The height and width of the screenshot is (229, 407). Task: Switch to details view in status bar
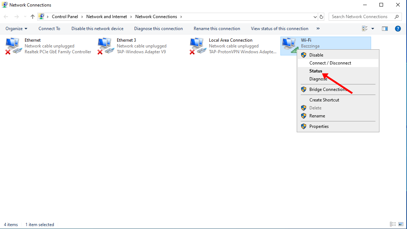click(393, 225)
